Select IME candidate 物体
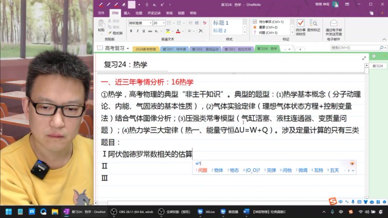The image size is (388, 218). [217, 170]
